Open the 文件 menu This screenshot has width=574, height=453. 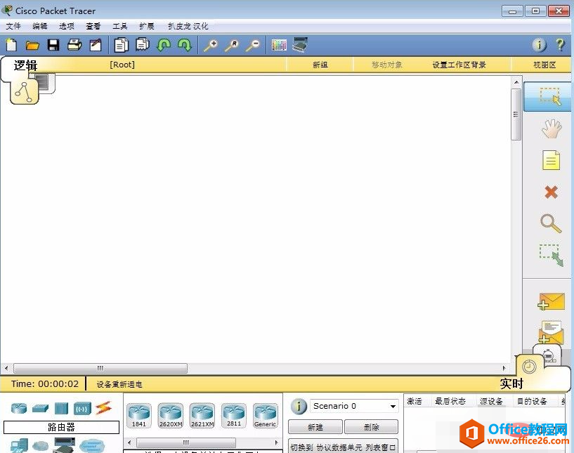tap(13, 27)
